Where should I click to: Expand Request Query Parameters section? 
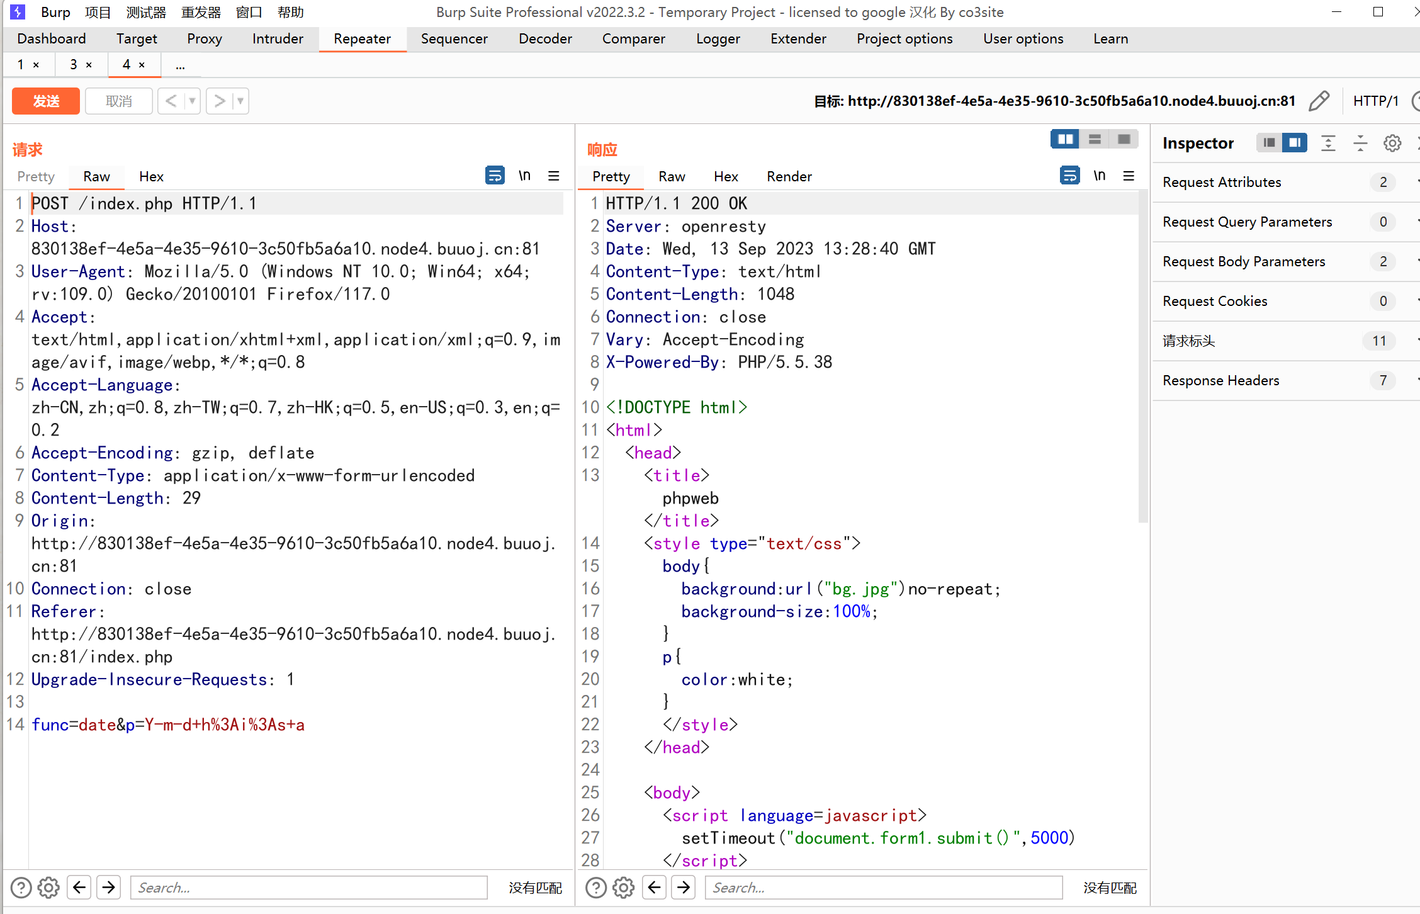[1287, 222]
